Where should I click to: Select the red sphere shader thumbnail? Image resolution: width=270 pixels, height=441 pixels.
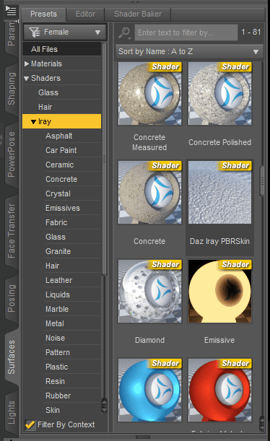(x=220, y=390)
